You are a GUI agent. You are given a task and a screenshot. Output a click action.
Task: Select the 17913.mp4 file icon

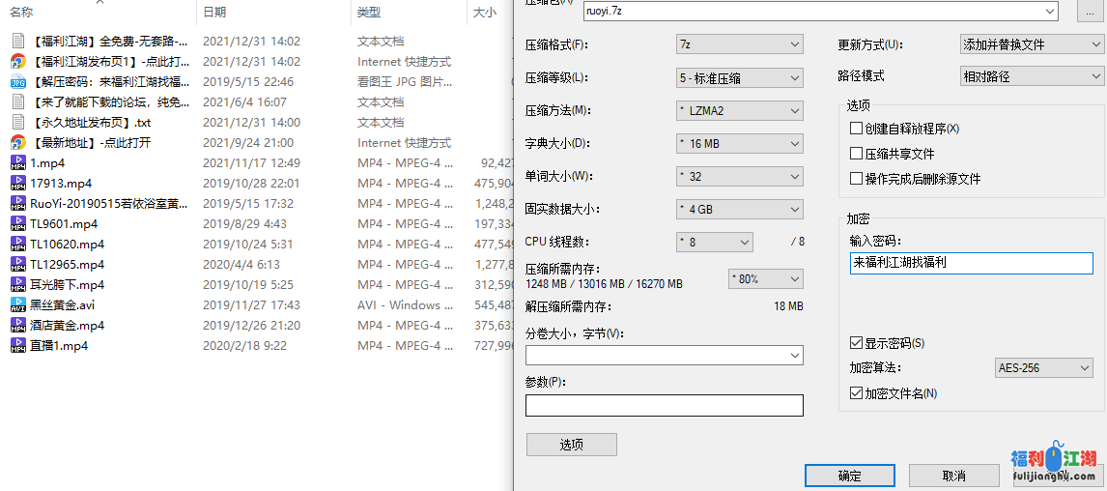click(17, 184)
